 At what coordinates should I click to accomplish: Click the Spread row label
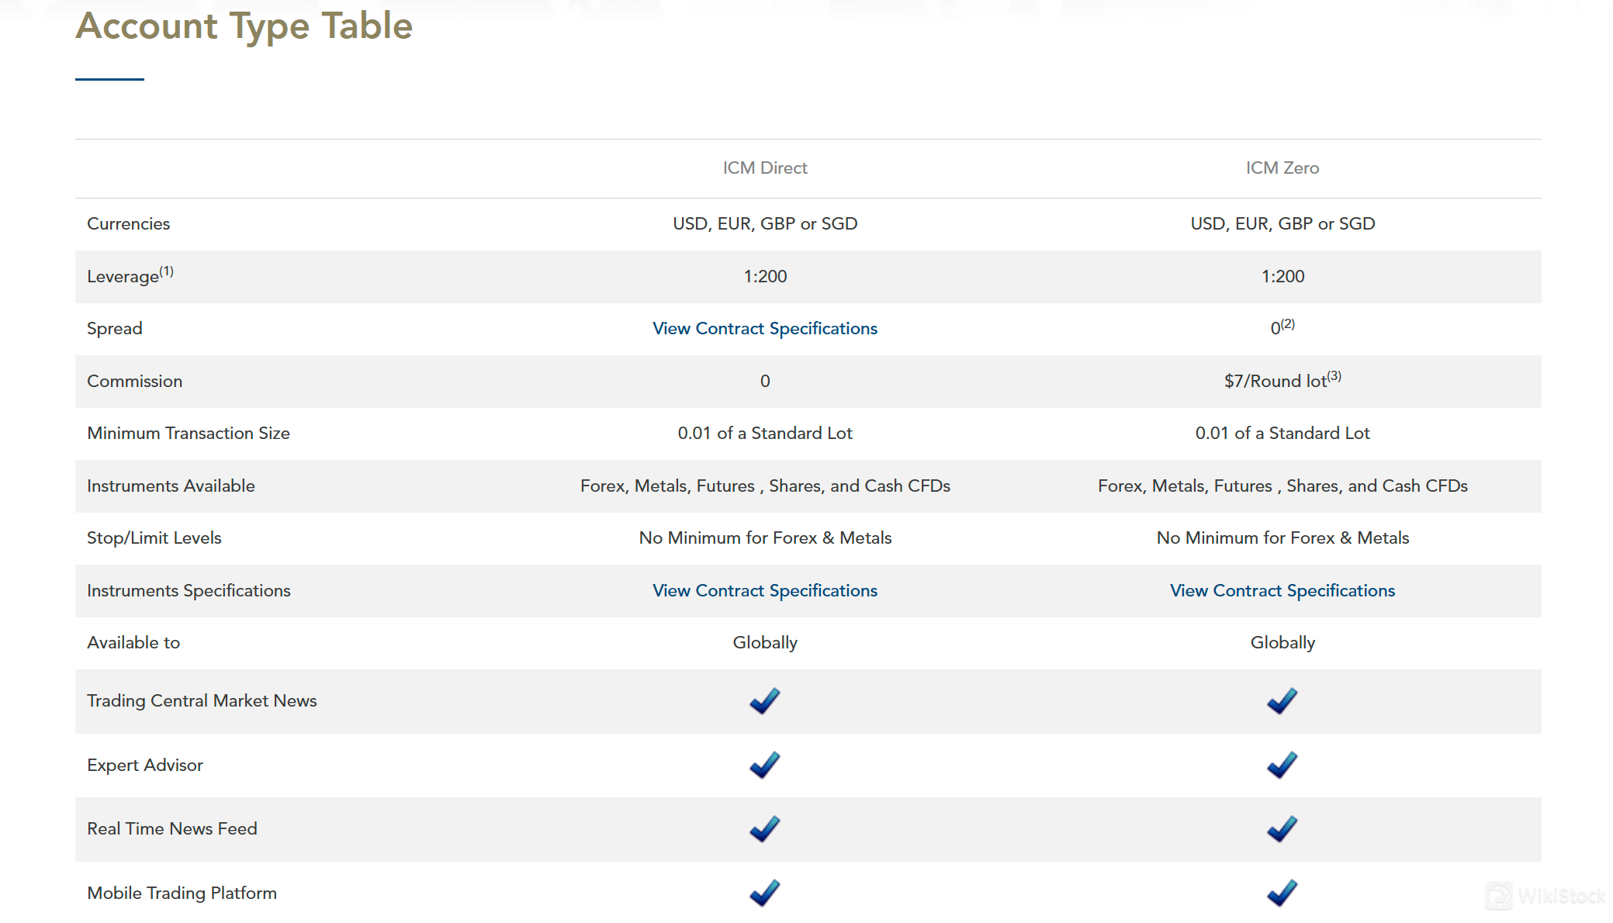[115, 329]
